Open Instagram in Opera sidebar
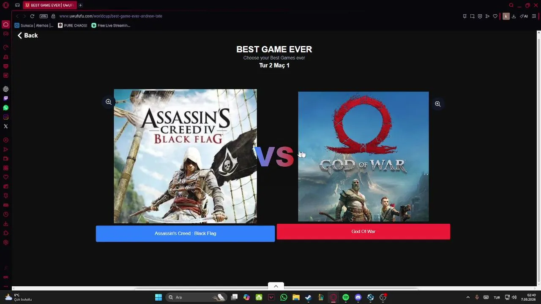This screenshot has width=541, height=304. point(5,117)
